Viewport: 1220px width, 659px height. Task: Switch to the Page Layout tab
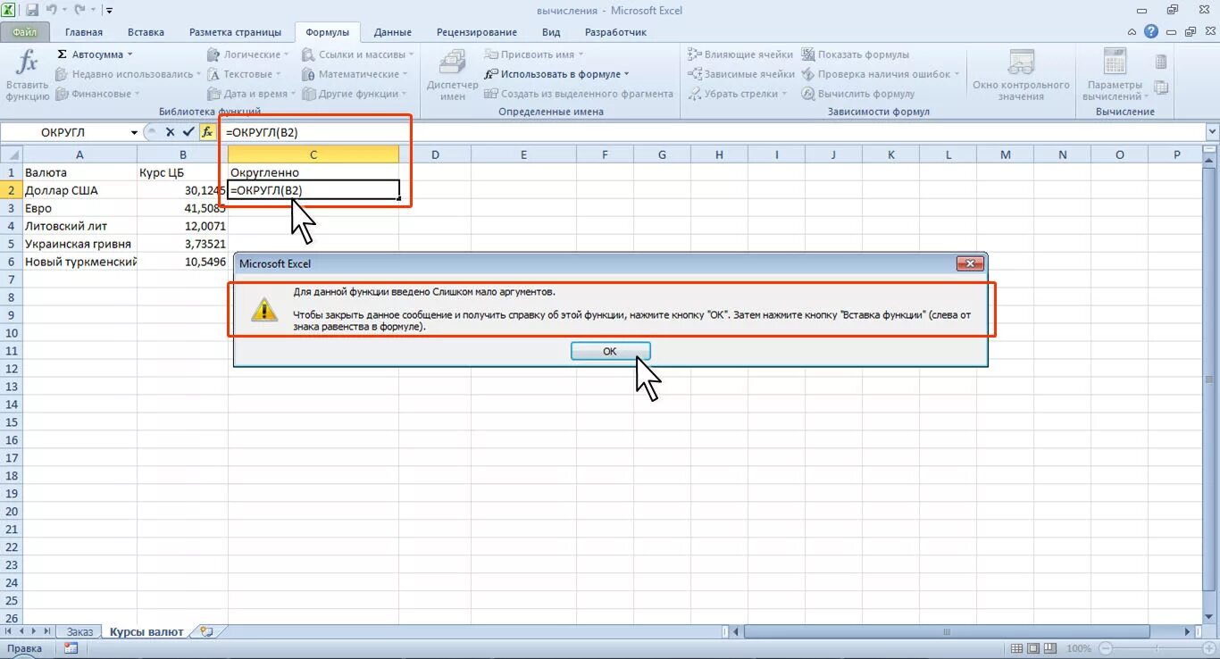(235, 32)
